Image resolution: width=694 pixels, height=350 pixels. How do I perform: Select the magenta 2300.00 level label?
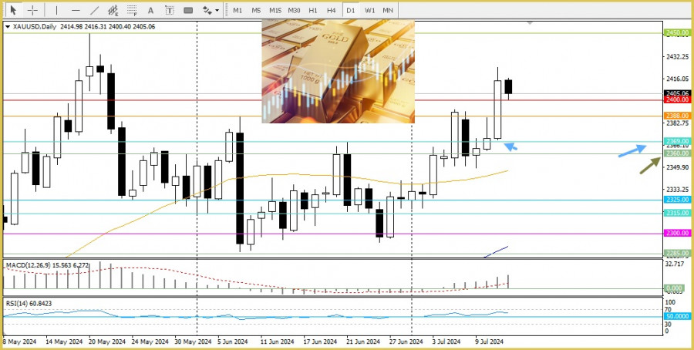(677, 233)
